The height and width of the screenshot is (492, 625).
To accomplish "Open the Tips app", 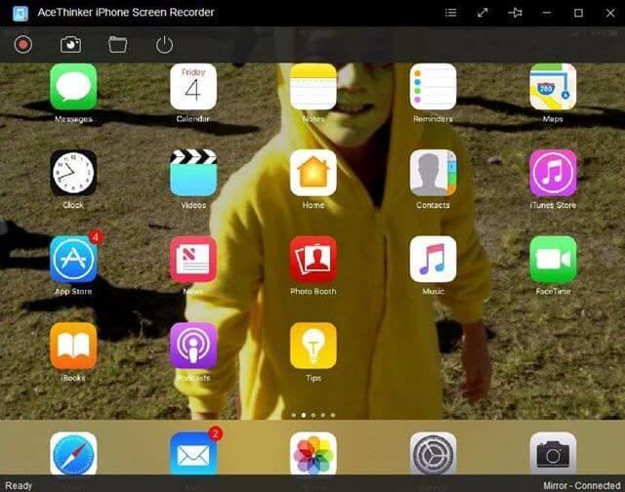I will click(313, 346).
